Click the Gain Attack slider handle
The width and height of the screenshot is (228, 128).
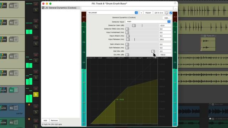tap(127, 44)
